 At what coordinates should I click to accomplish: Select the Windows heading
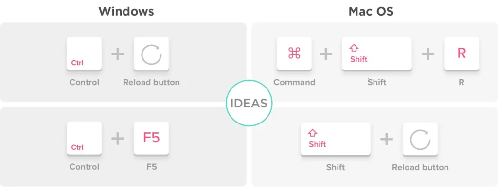pyautogui.click(x=126, y=12)
